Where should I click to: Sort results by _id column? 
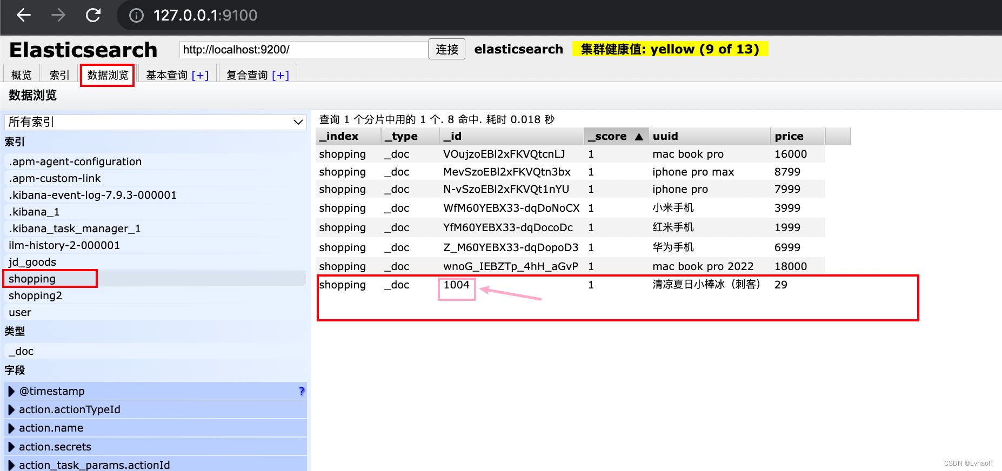pos(512,136)
